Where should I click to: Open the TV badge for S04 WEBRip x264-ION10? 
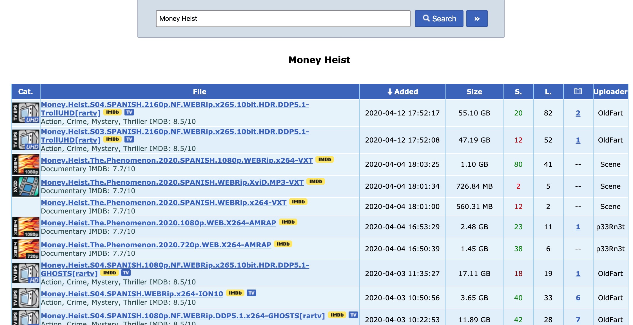(x=251, y=293)
